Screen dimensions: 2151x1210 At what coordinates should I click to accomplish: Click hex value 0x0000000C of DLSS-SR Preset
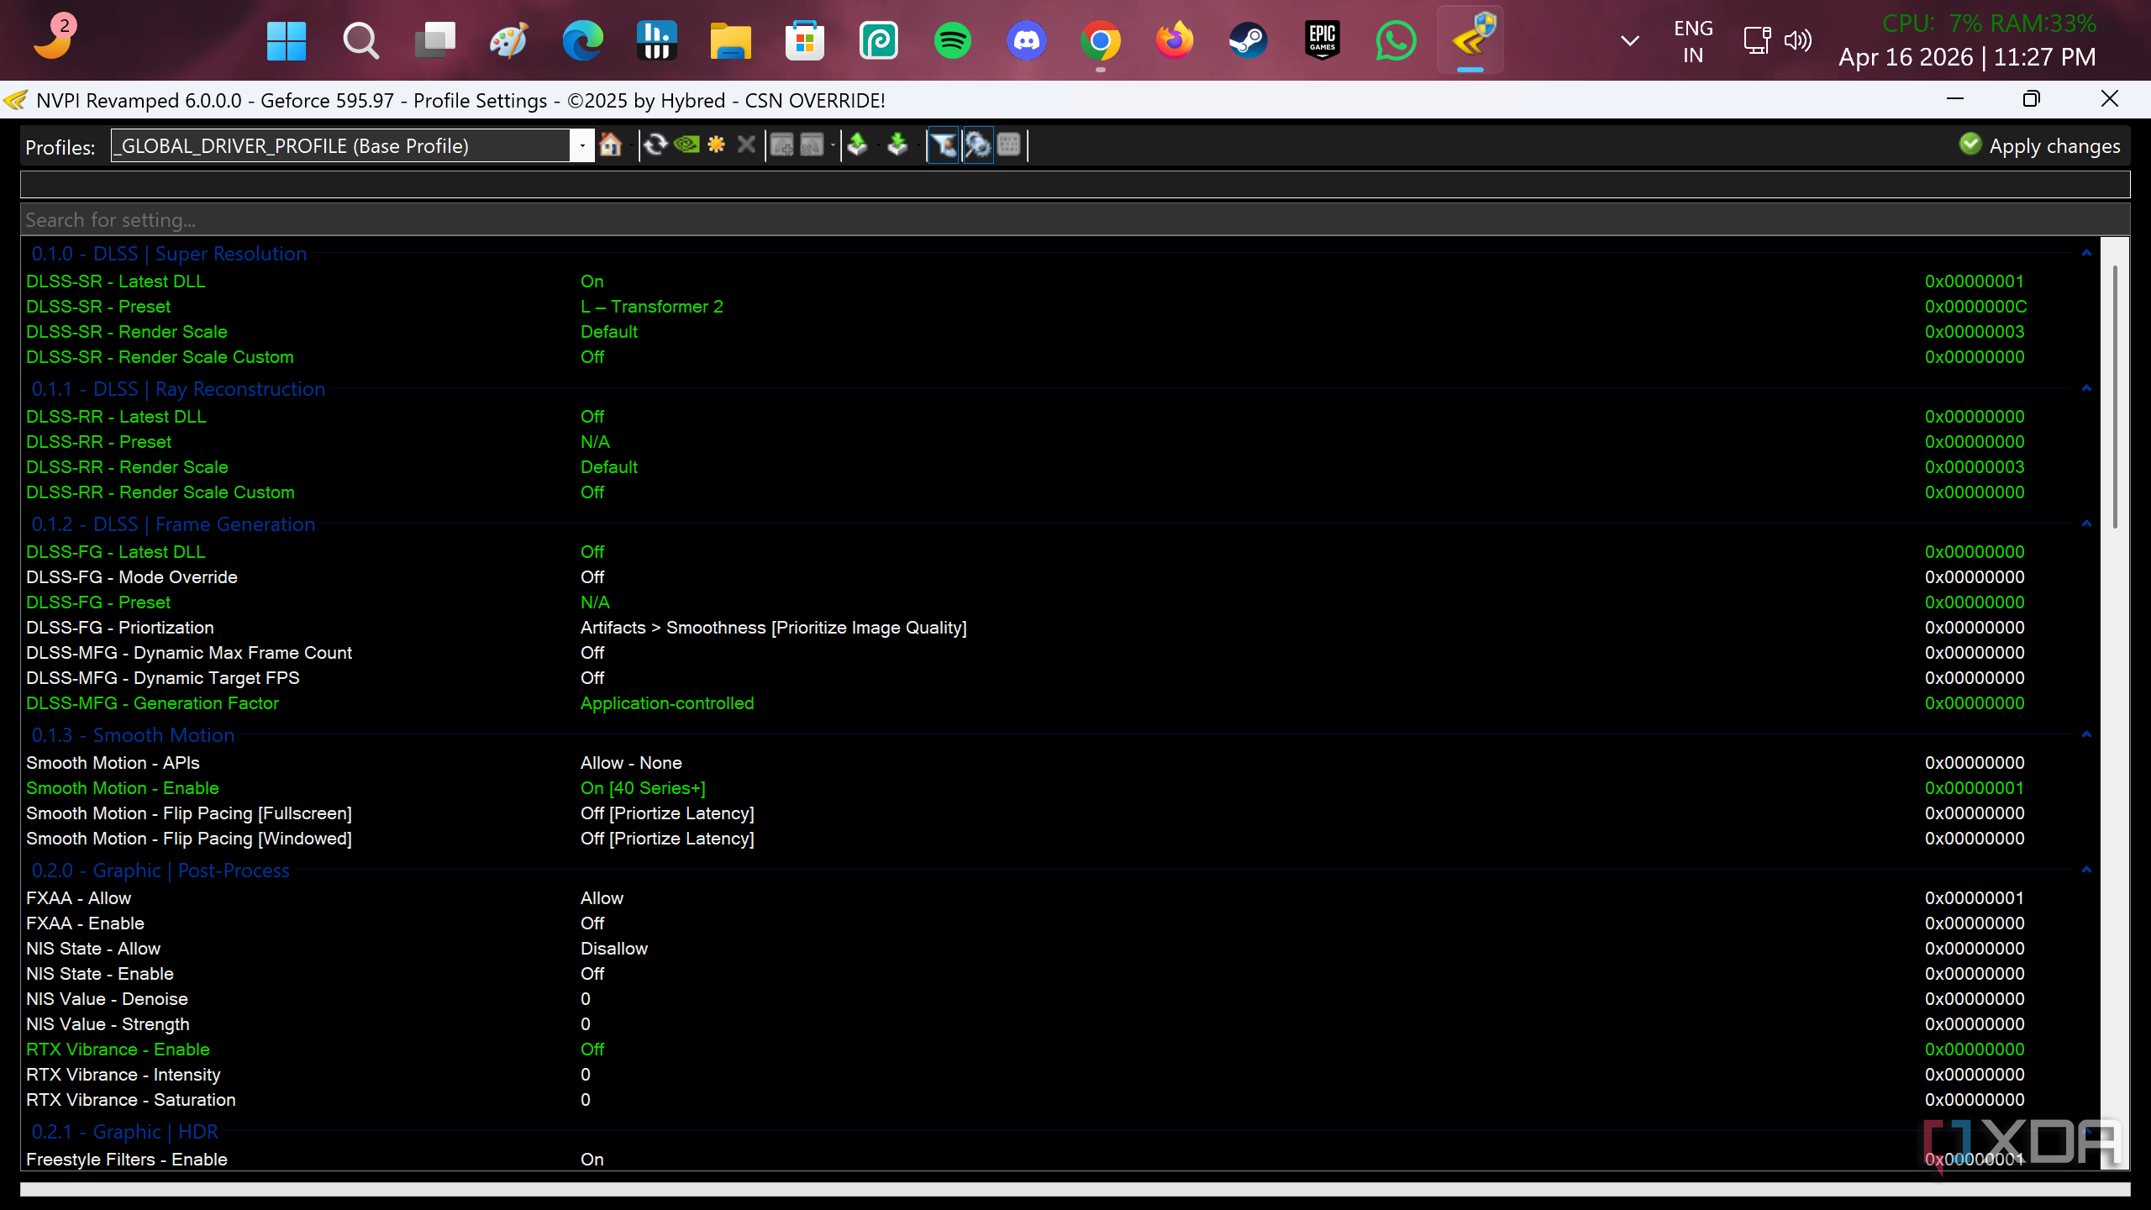coord(1975,307)
